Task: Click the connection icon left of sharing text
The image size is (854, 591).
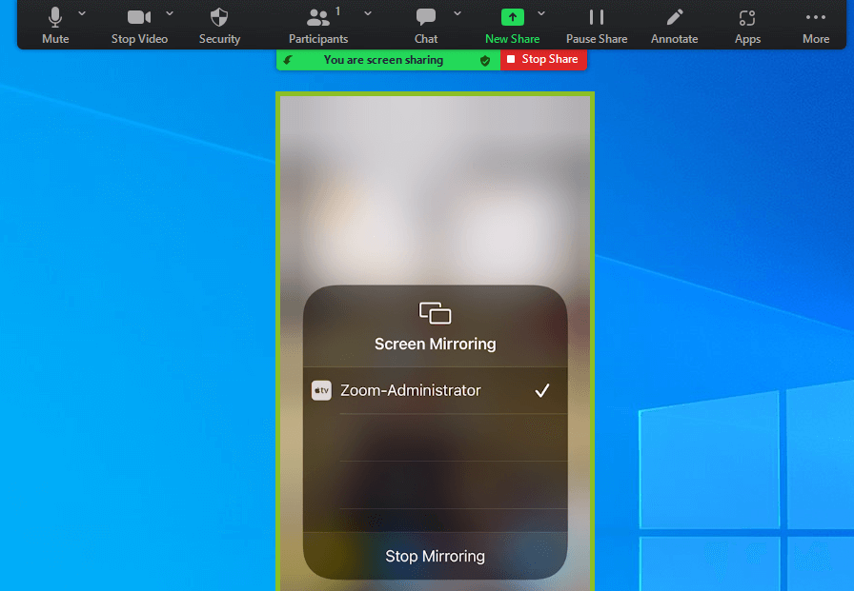Action: [288, 60]
